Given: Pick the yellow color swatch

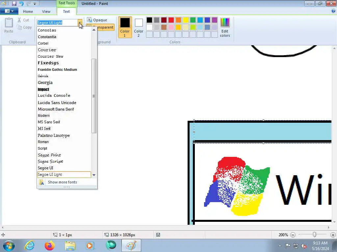Looking at the screenshot, I should point(186,20).
